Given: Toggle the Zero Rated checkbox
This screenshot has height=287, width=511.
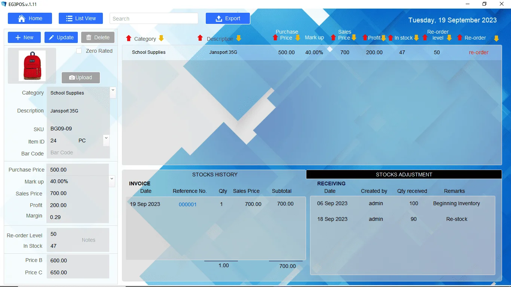Looking at the screenshot, I should pos(79,51).
